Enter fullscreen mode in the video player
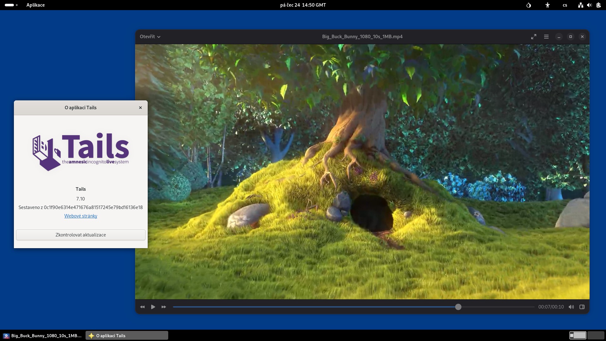Image resolution: width=606 pixels, height=341 pixels. [x=534, y=37]
